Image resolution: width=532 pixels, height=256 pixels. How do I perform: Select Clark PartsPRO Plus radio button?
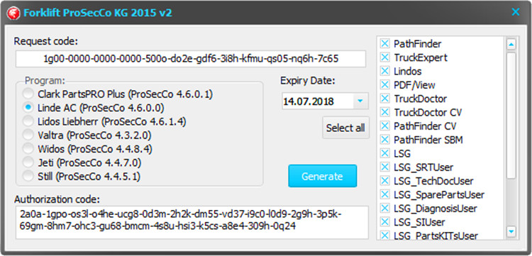[28, 94]
